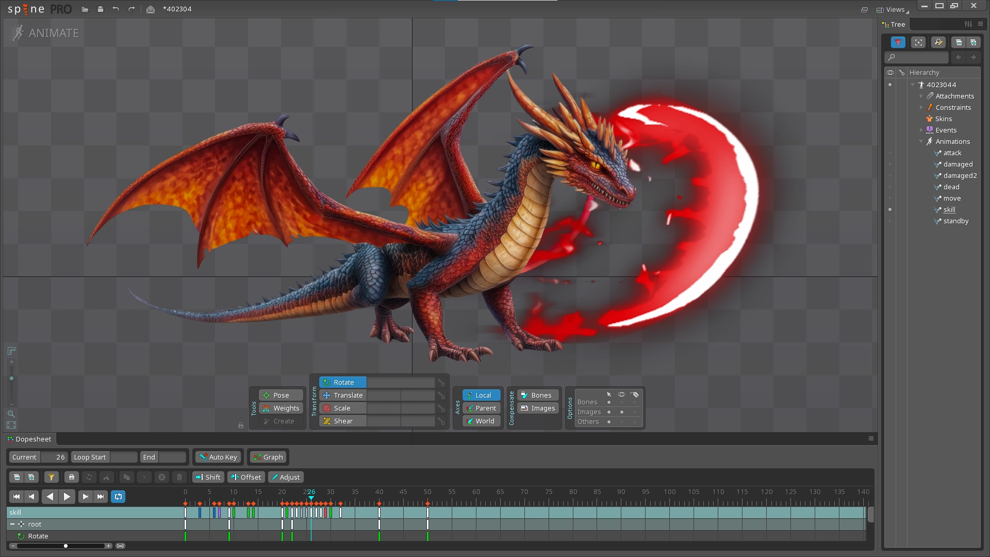Expand all nodes in Tree panel
The image size is (990, 557).
973,42
